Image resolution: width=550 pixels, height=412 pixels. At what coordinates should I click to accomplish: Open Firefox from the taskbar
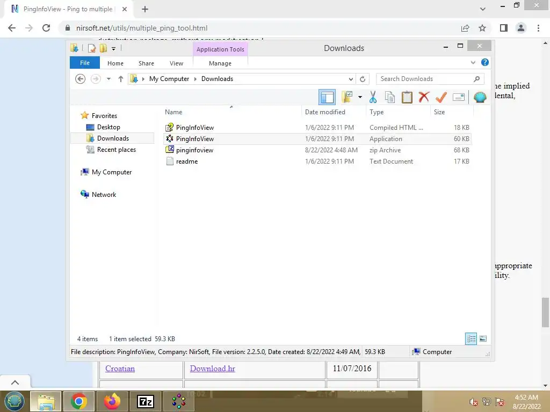tap(112, 401)
